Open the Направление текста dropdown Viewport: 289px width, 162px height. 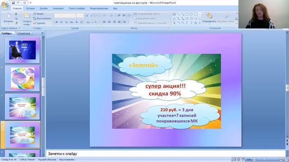click(x=147, y=14)
